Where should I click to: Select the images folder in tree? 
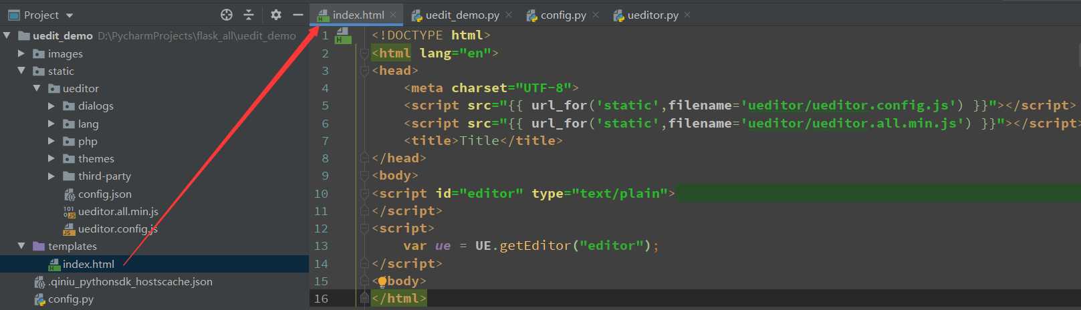(66, 53)
